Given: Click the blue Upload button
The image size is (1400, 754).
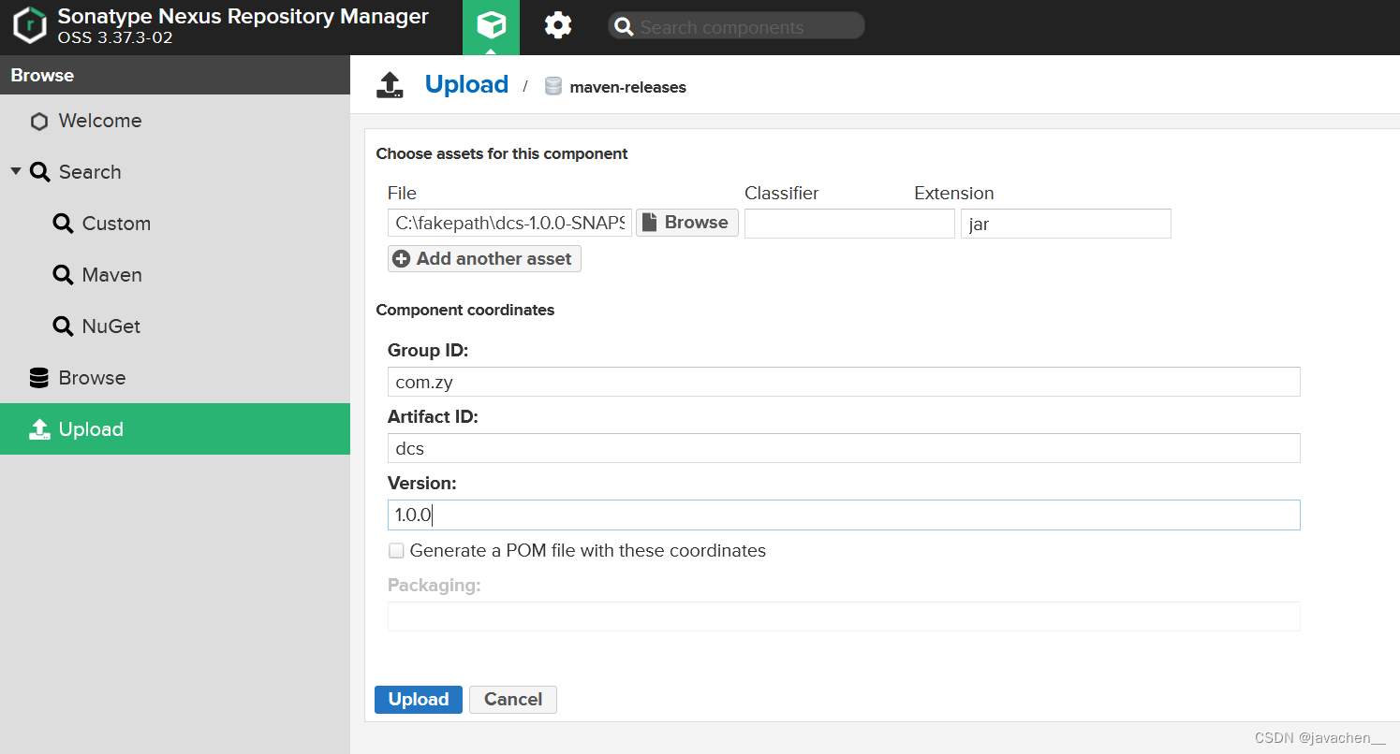Looking at the screenshot, I should point(419,700).
